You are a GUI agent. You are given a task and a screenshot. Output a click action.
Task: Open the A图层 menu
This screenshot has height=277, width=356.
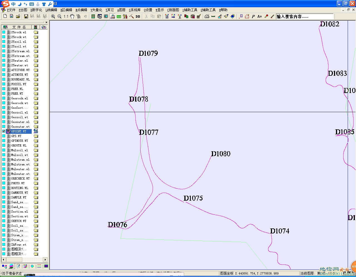point(121,10)
